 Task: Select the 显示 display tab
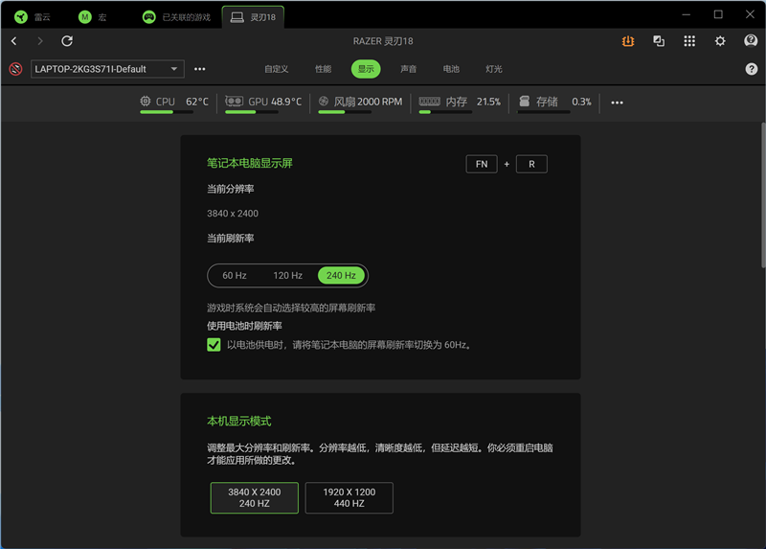pos(366,69)
